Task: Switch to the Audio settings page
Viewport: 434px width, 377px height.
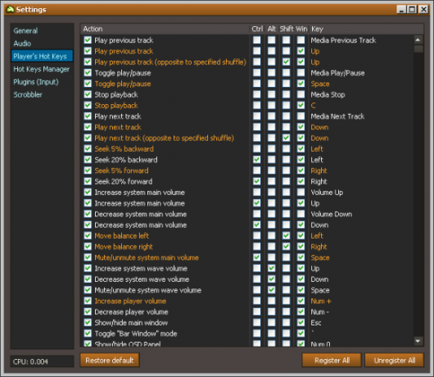Action: click(x=22, y=43)
